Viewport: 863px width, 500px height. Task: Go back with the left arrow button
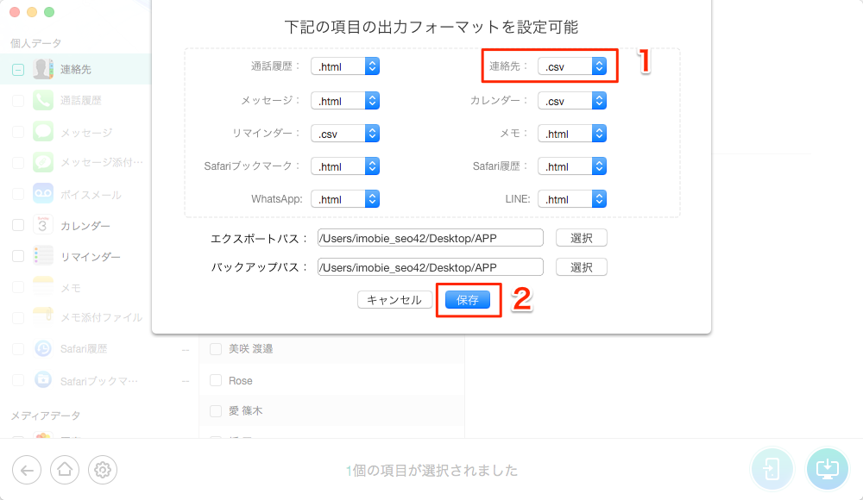[x=27, y=471]
